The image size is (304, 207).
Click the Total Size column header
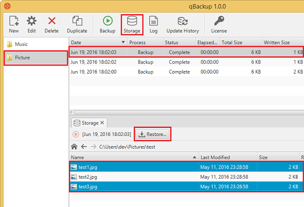tap(241, 42)
